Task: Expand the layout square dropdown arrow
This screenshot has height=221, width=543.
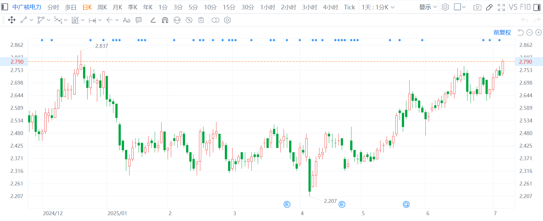Action: [464, 7]
